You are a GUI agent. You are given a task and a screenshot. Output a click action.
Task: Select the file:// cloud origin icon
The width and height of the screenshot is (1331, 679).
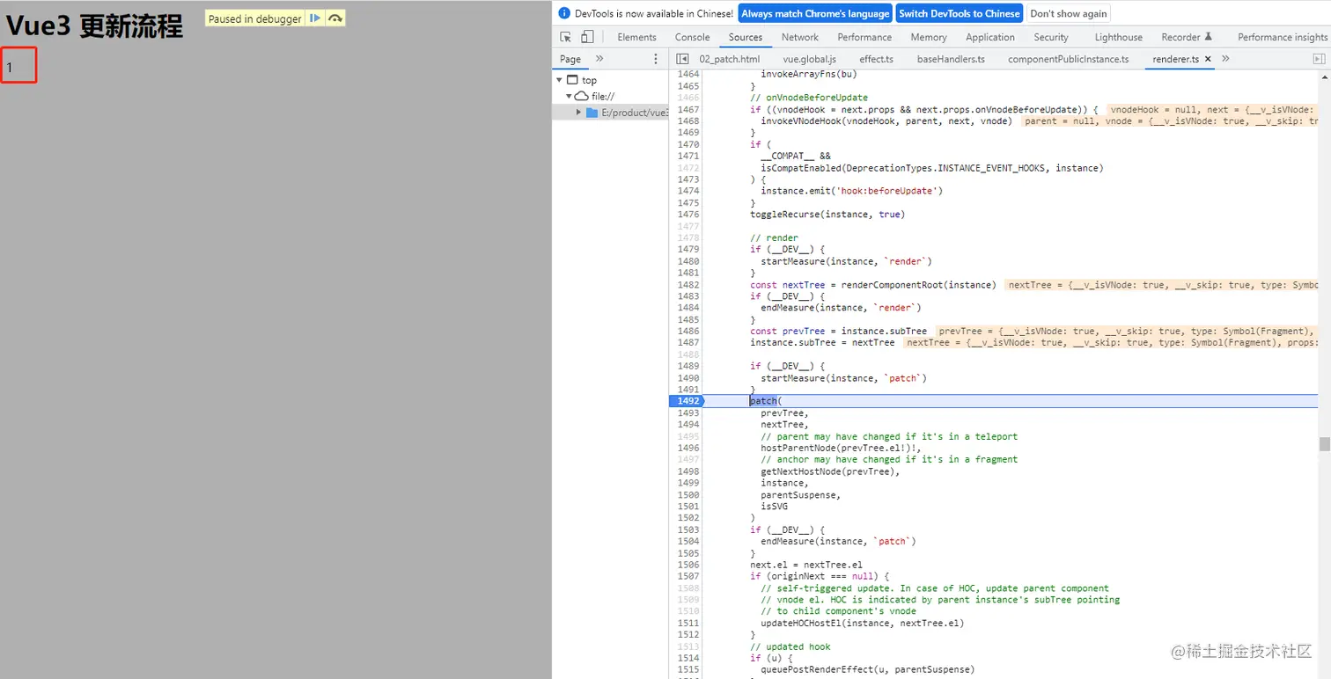tap(582, 96)
